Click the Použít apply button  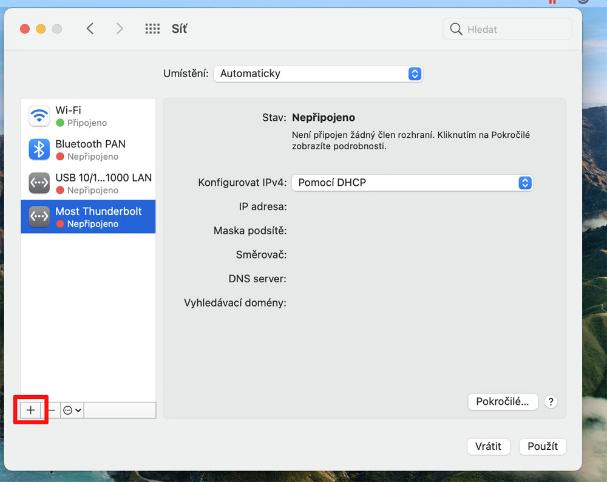[542, 446]
